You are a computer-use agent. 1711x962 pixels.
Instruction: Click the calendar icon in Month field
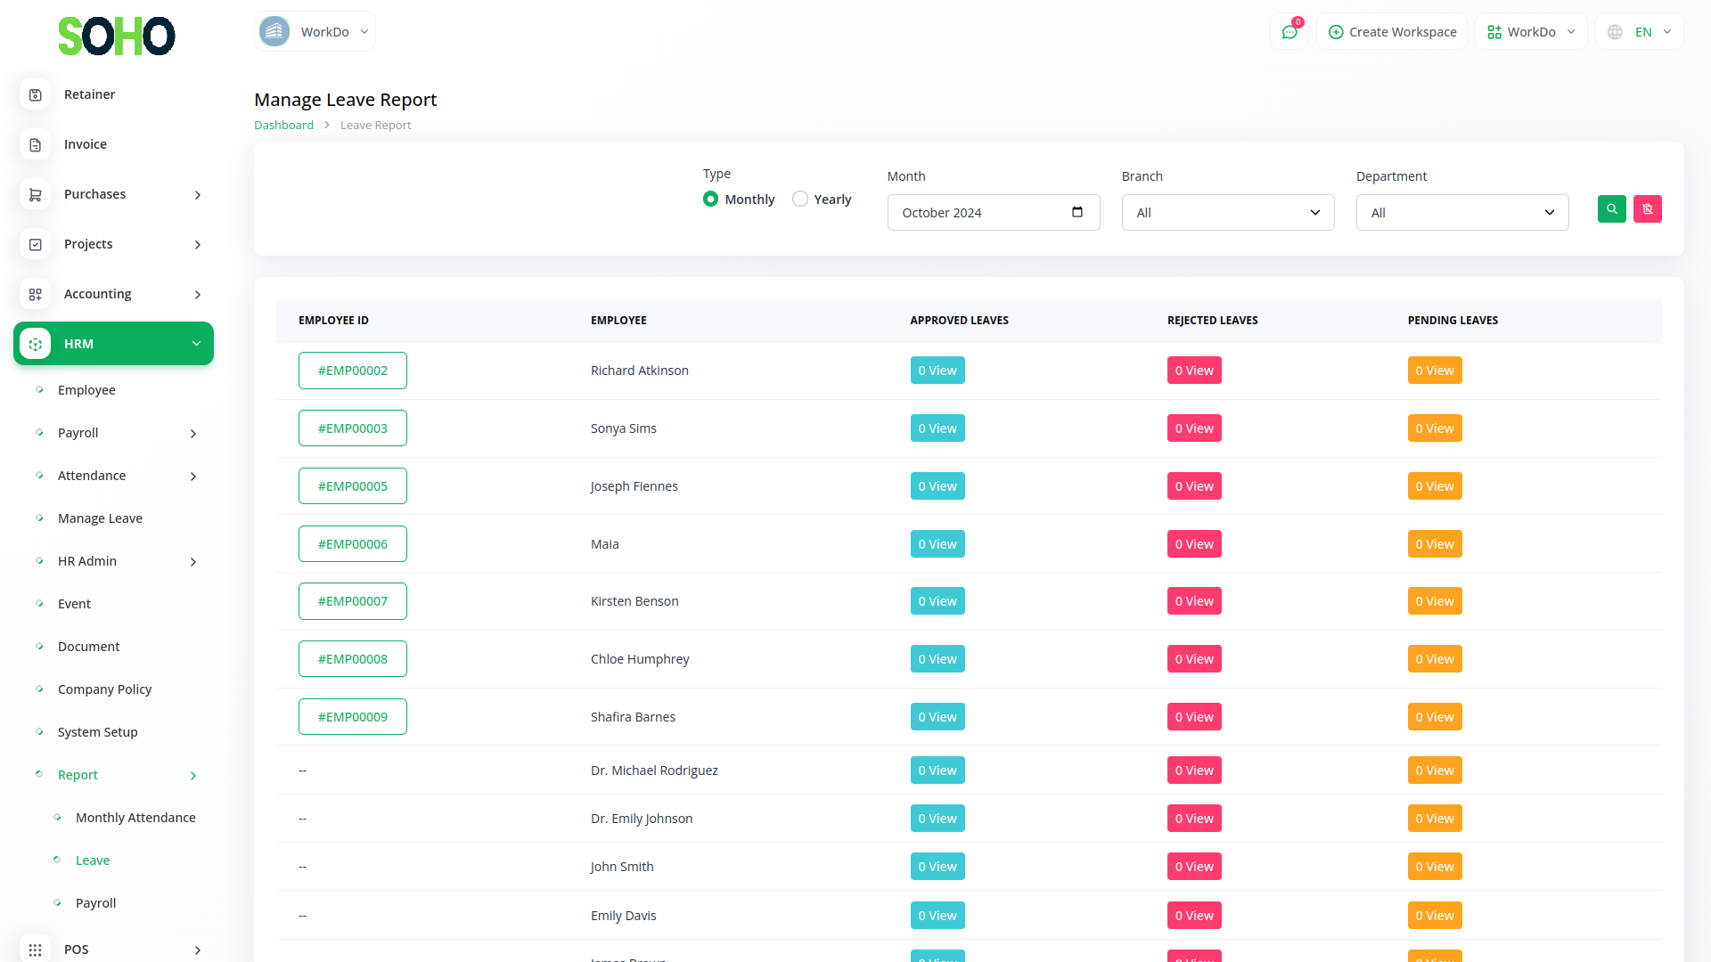point(1077,212)
